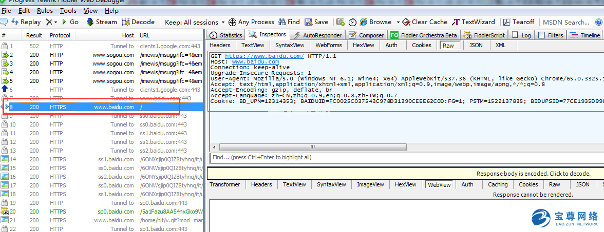Screen dimensions: 604x232
Task: Open Find sessions binoculars tool
Action: pyautogui.click(x=289, y=22)
